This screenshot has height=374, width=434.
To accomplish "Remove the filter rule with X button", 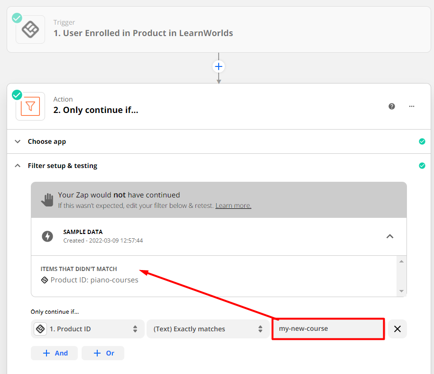I will [x=397, y=329].
